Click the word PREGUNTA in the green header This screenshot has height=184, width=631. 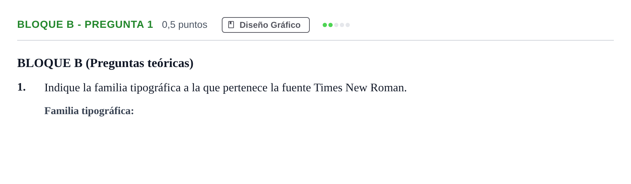point(114,25)
